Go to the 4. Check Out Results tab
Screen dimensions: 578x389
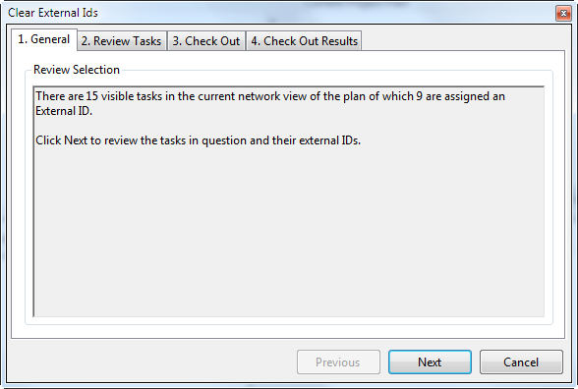tap(304, 41)
